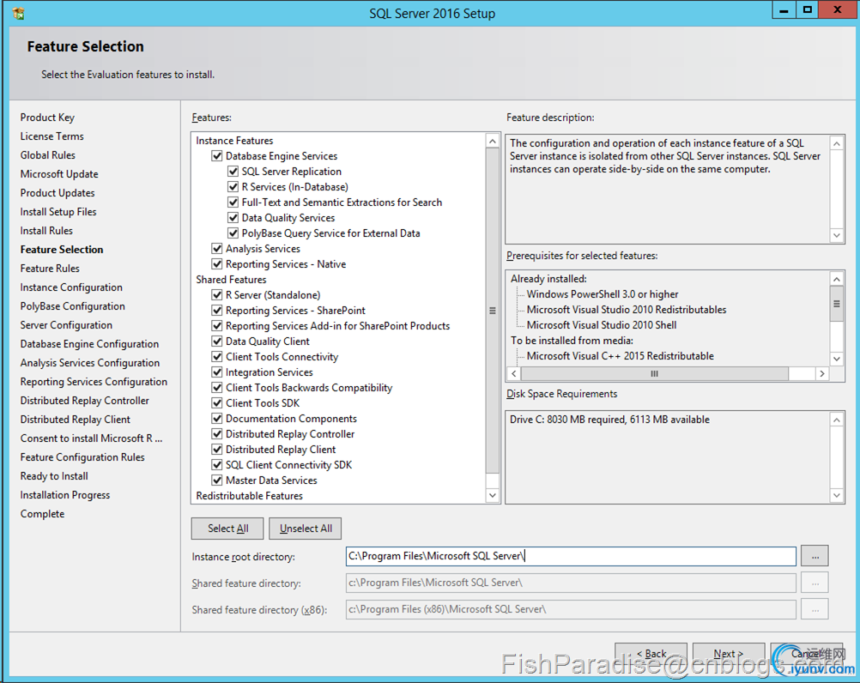Toggle the Client Tools SDK checkbox

(217, 403)
